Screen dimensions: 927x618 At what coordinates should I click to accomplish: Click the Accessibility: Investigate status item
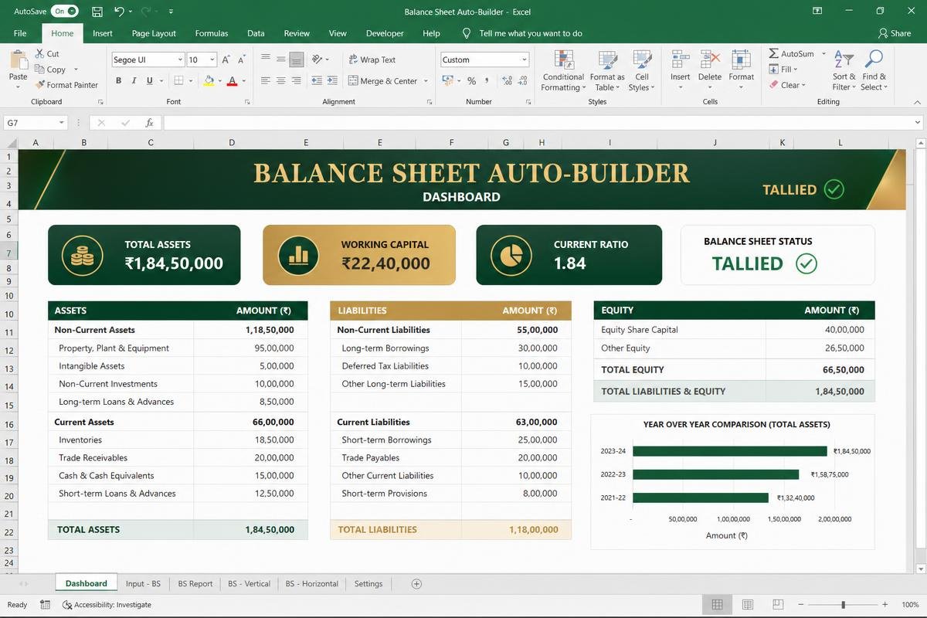(x=107, y=605)
